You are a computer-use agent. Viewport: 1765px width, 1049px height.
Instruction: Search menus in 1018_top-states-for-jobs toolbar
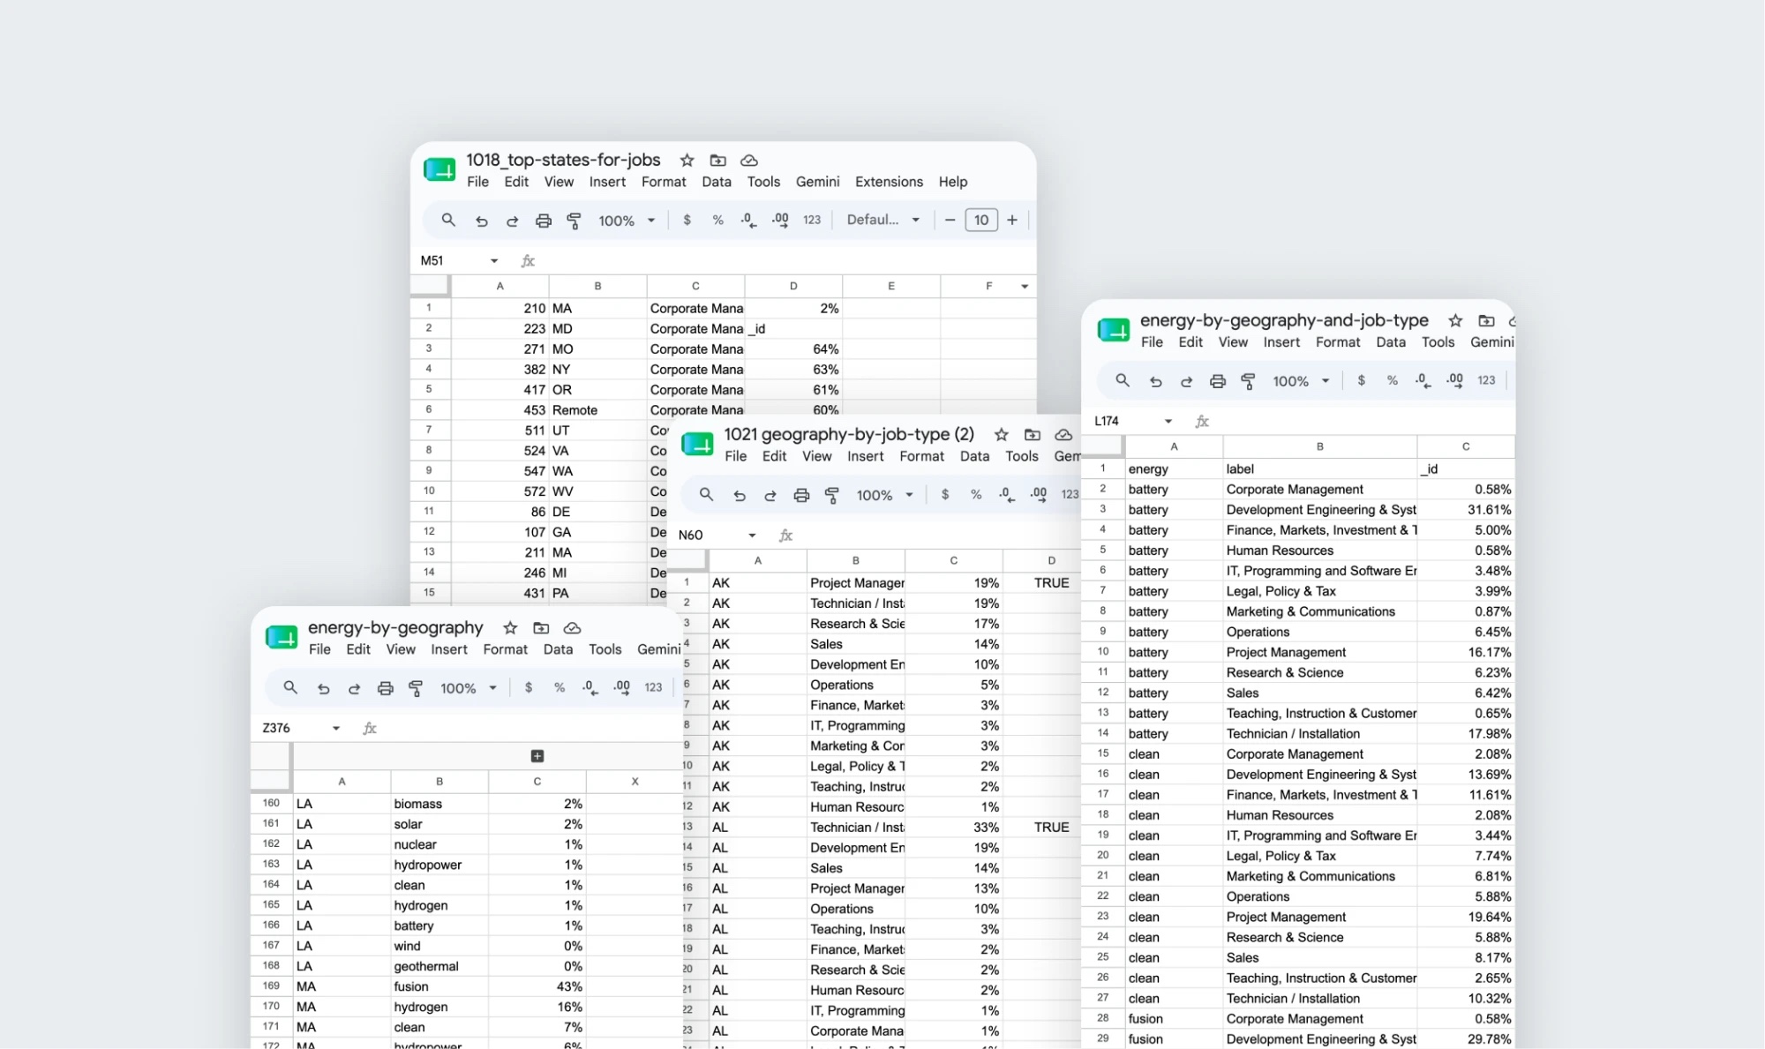(x=448, y=220)
